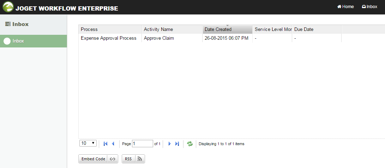Open Inbox in top navigation
The width and height of the screenshot is (385, 168).
[369, 7]
